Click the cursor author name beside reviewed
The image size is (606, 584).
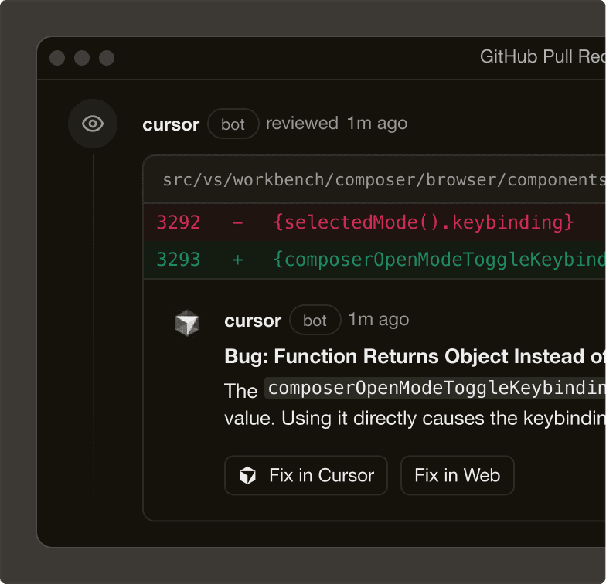[171, 124]
